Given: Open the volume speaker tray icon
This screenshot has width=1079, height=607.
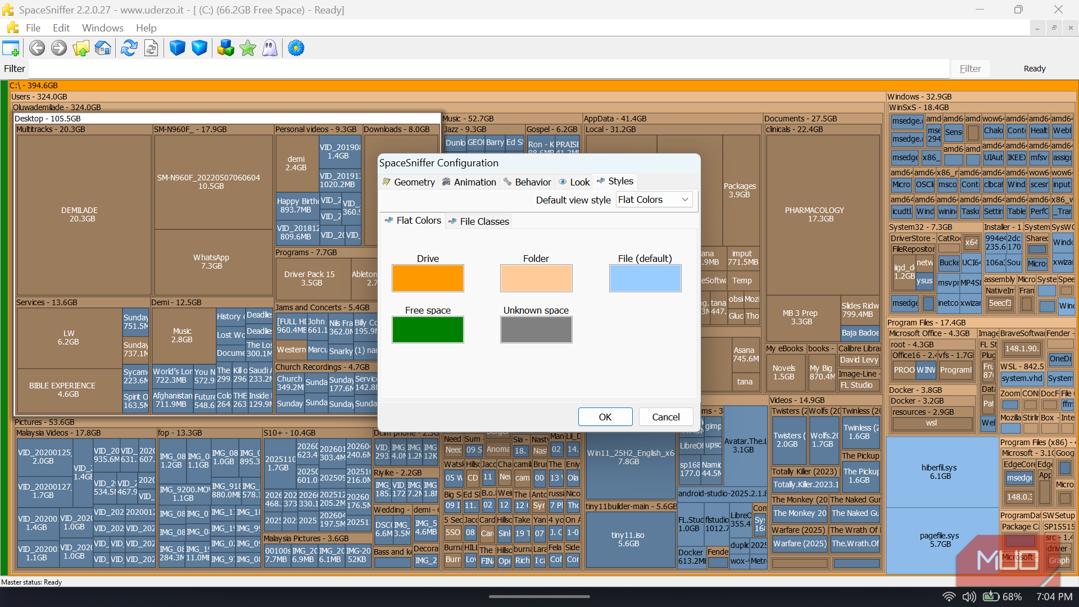Looking at the screenshot, I should [969, 597].
